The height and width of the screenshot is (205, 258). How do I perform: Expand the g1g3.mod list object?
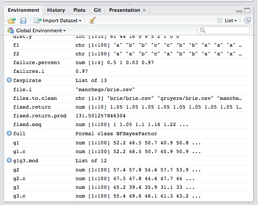click(9, 160)
